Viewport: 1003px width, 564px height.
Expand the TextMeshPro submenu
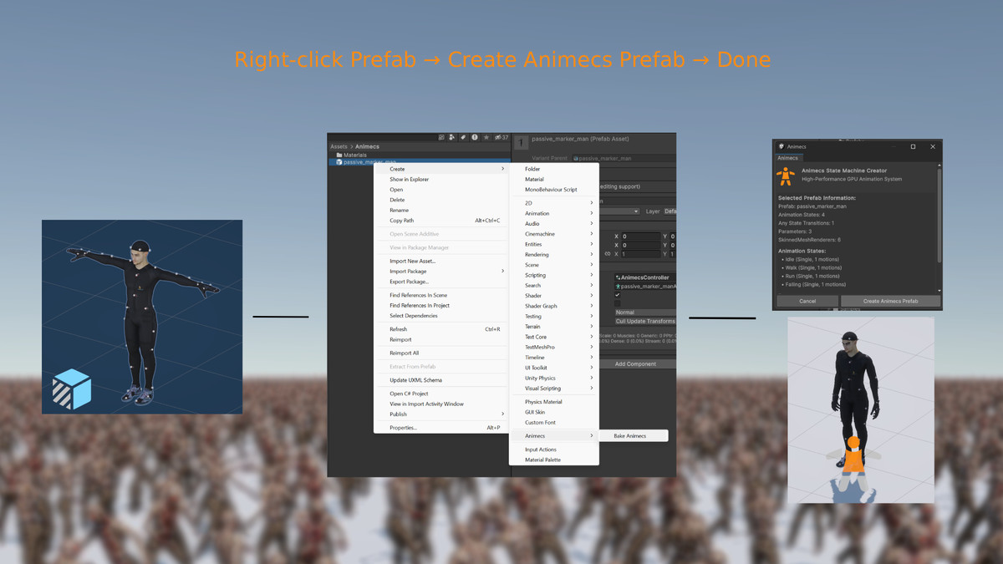pos(554,347)
